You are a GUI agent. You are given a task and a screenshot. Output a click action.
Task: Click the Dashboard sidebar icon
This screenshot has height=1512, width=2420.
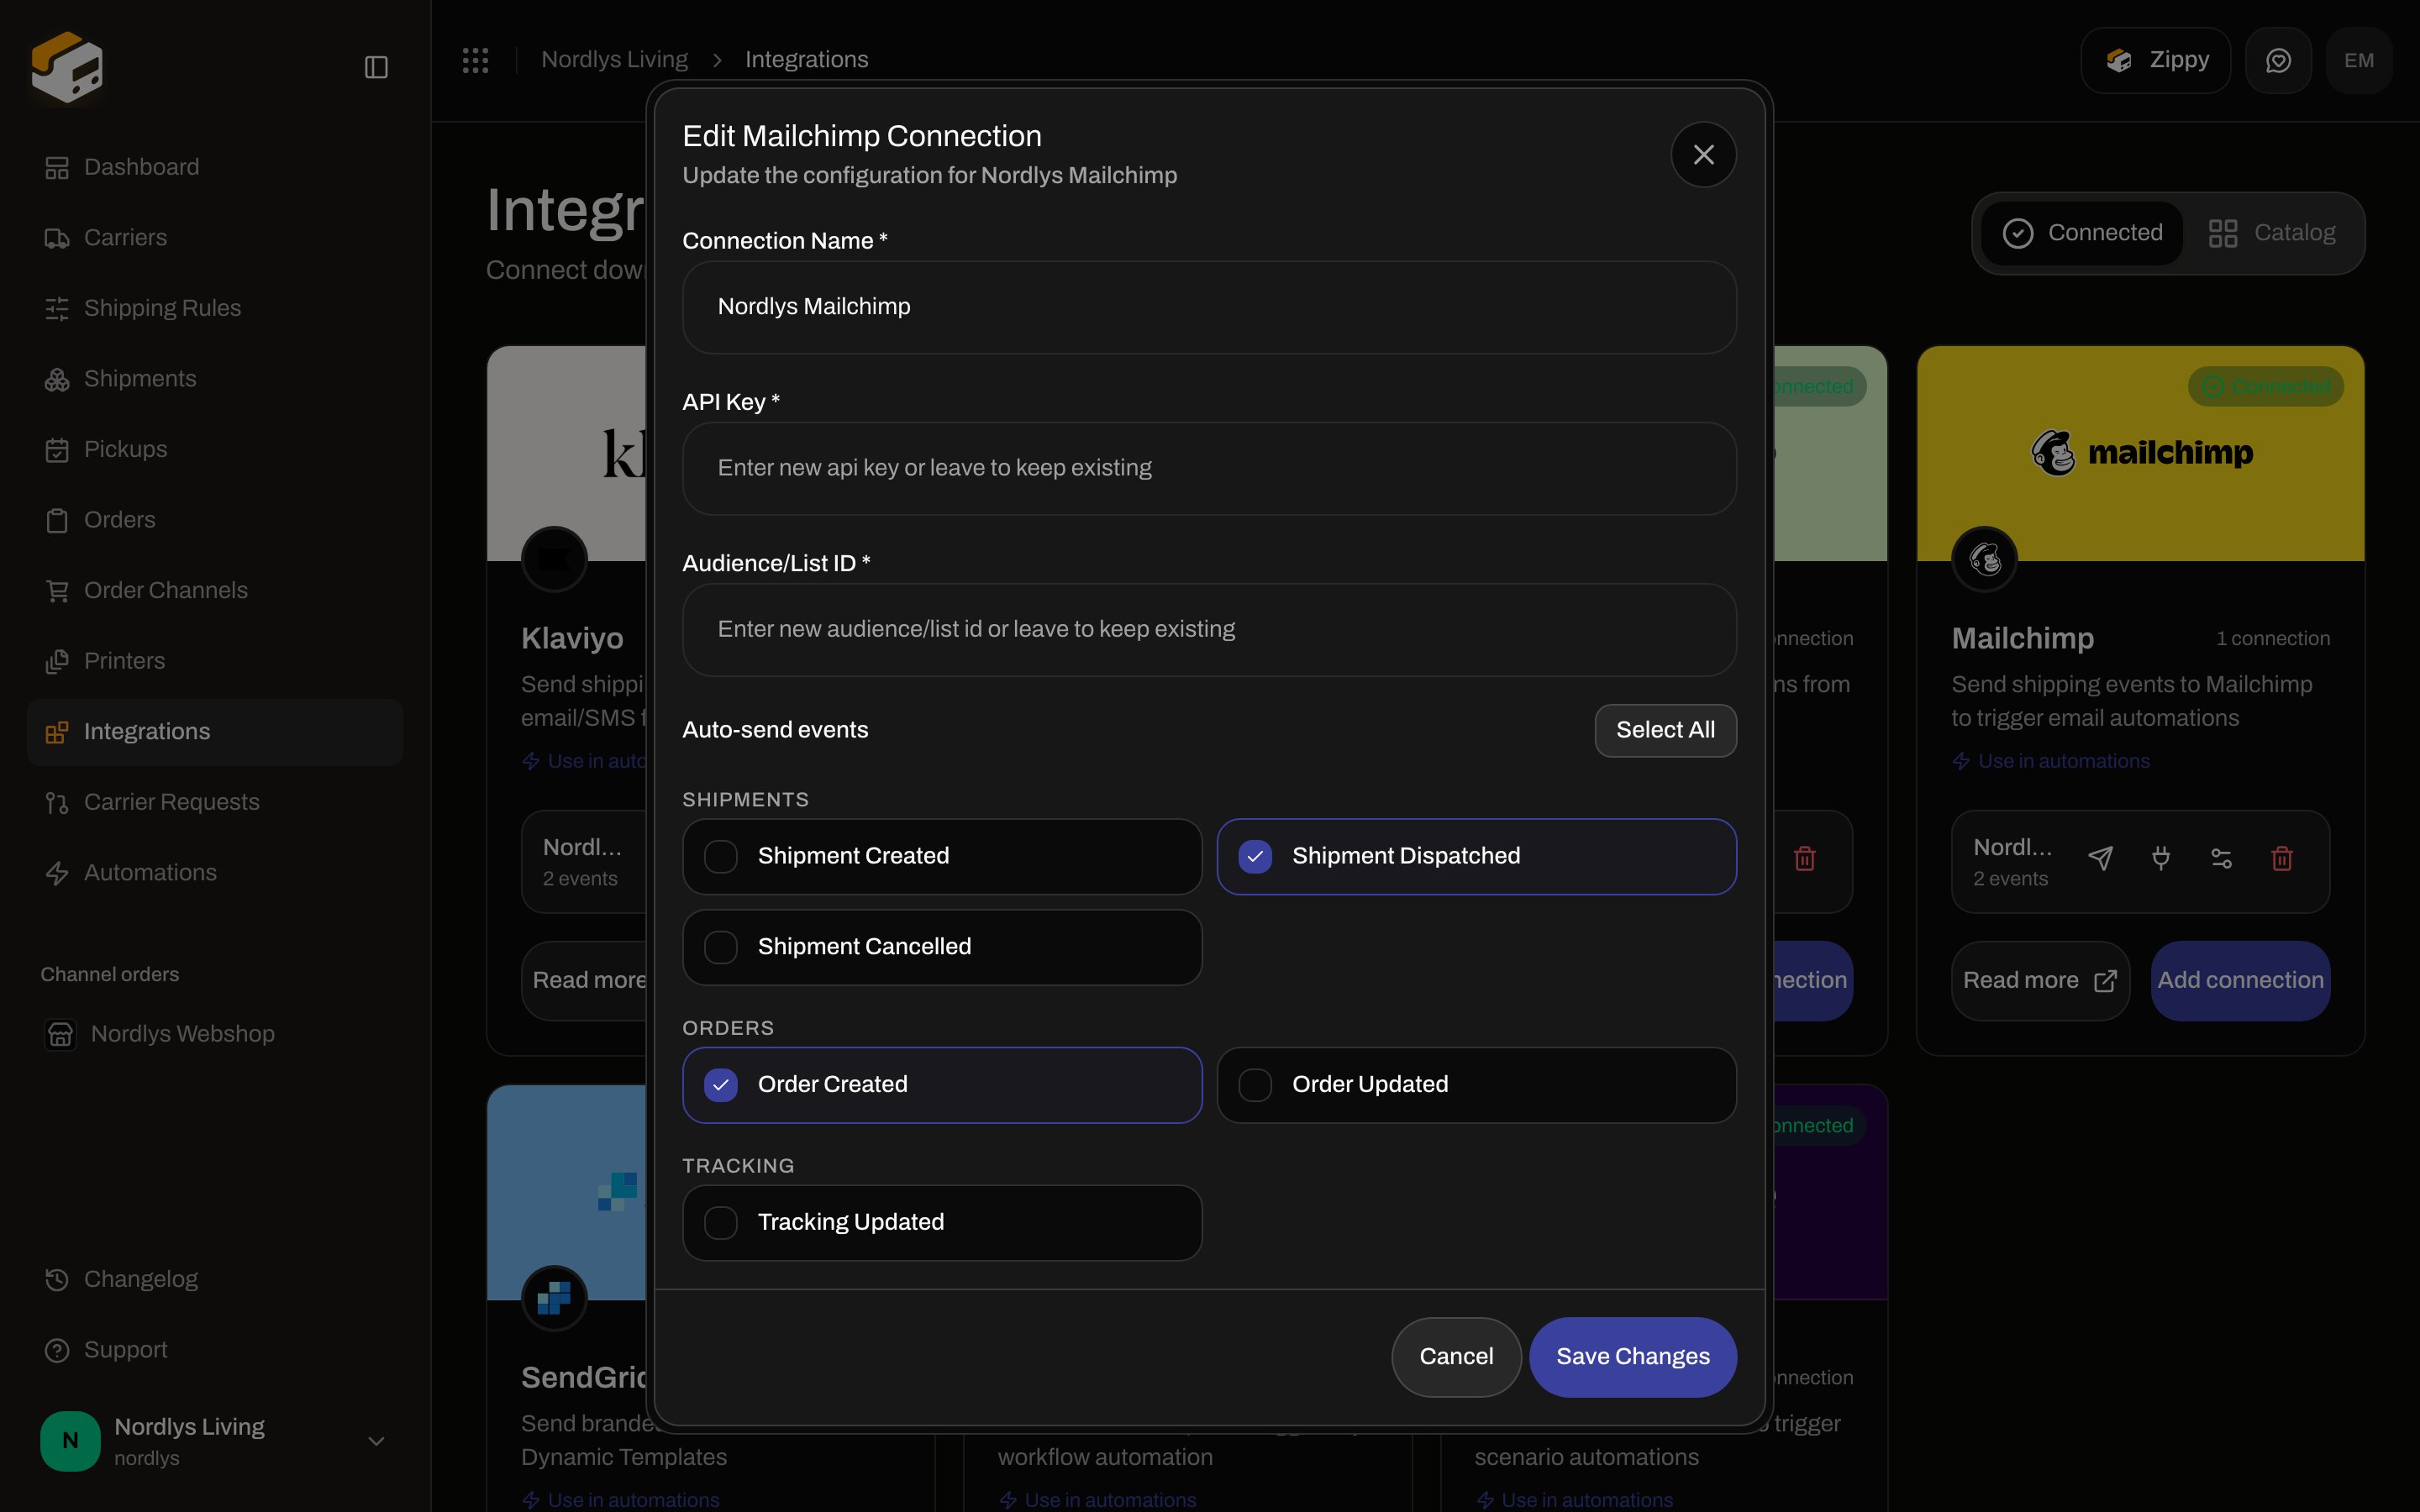(x=57, y=167)
